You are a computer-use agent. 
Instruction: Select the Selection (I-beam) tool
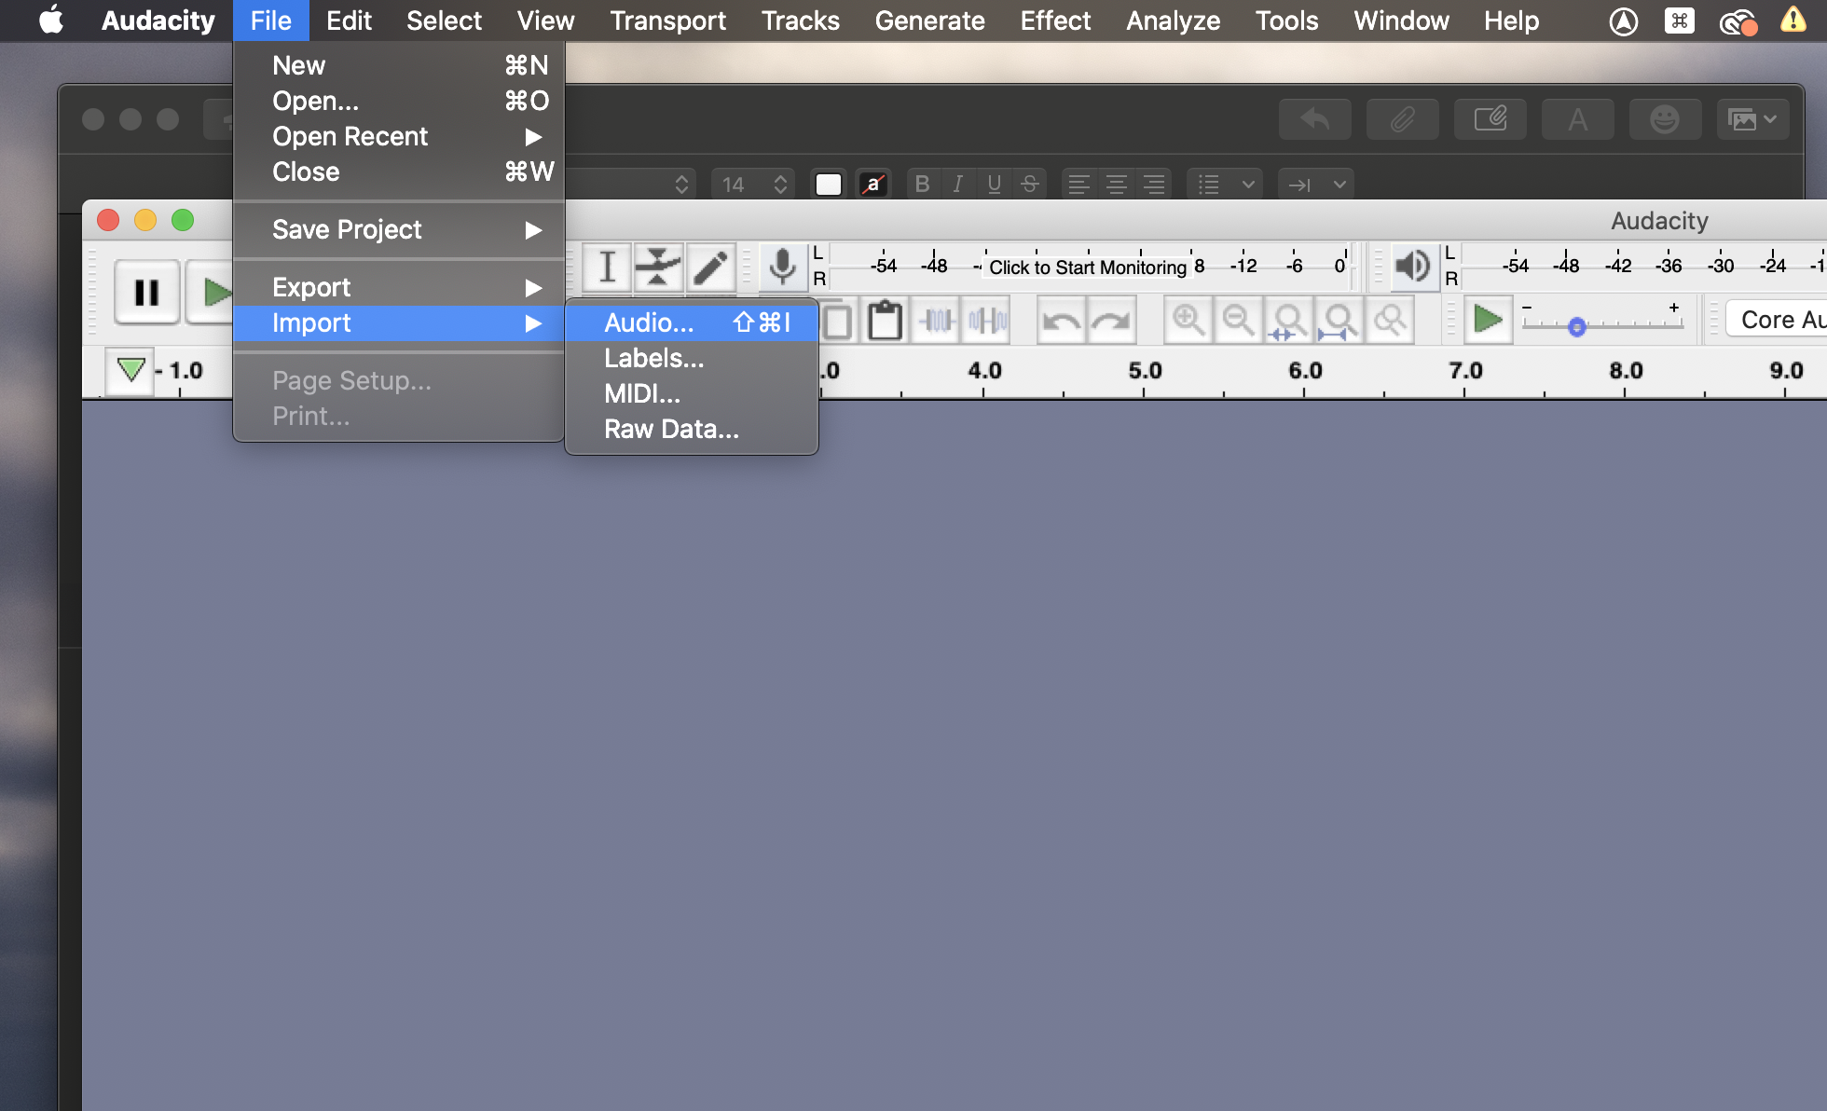(x=607, y=267)
